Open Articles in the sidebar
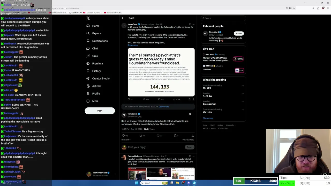The height and width of the screenshot is (186, 331). pos(94,86)
